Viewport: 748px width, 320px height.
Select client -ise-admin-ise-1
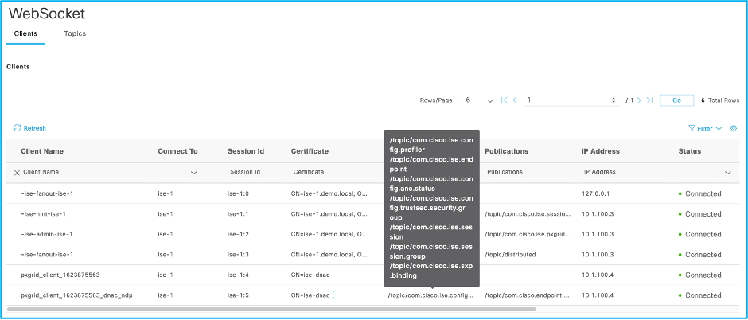pyautogui.click(x=47, y=234)
